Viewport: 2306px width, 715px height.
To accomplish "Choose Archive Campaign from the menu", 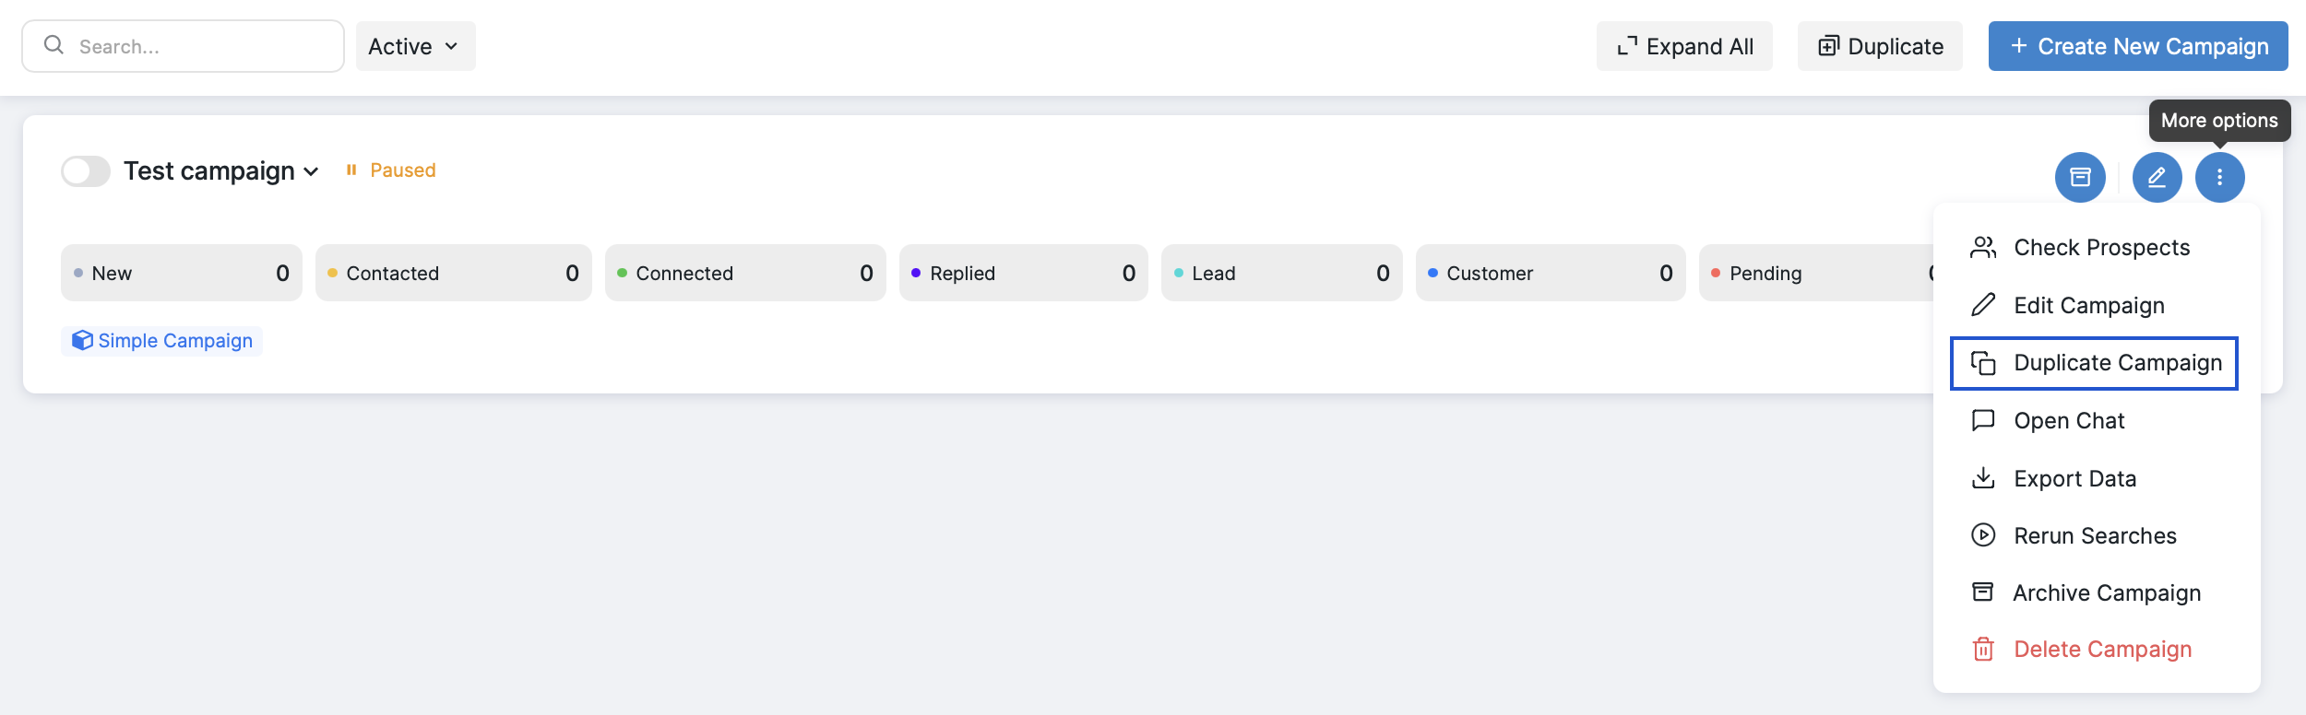I will tap(2106, 592).
